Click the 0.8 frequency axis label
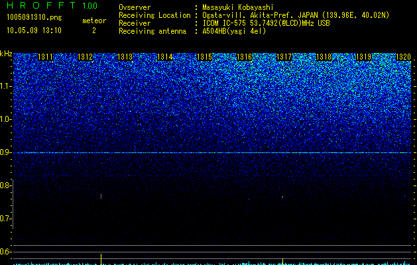 point(5,185)
